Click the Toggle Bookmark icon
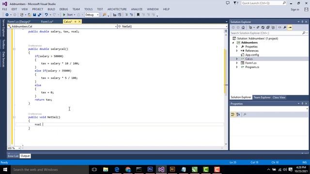 point(138,15)
